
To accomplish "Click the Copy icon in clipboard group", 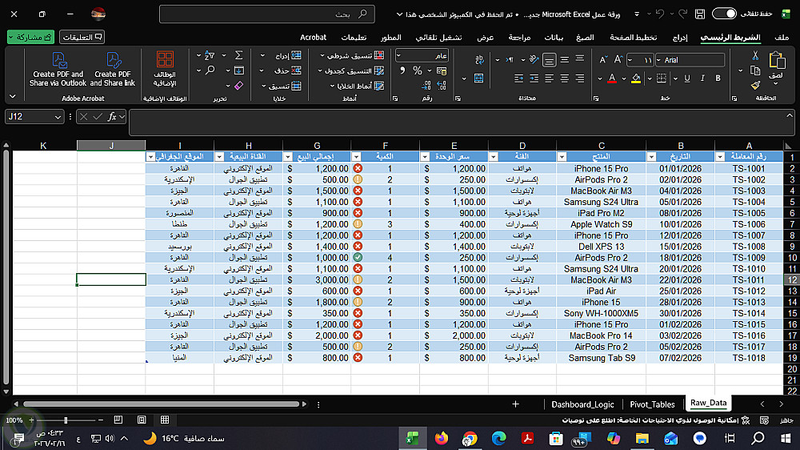I will [755, 70].
